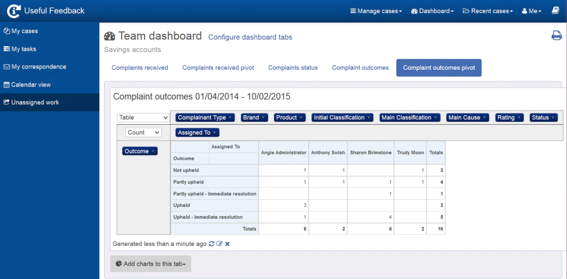The height and width of the screenshot is (279, 567).
Task: Switch to Complaints received pivot tab
Action: pos(218,67)
